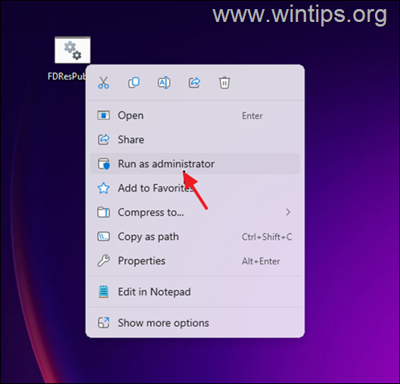Select the FDResPub desktop file icon
The image size is (400, 384).
click(73, 50)
